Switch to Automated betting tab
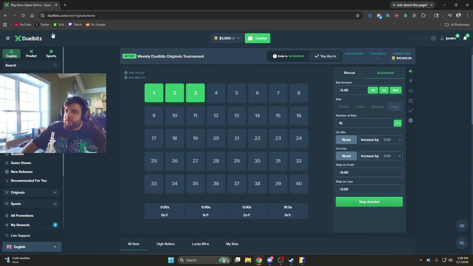The height and width of the screenshot is (266, 473). pyautogui.click(x=385, y=73)
